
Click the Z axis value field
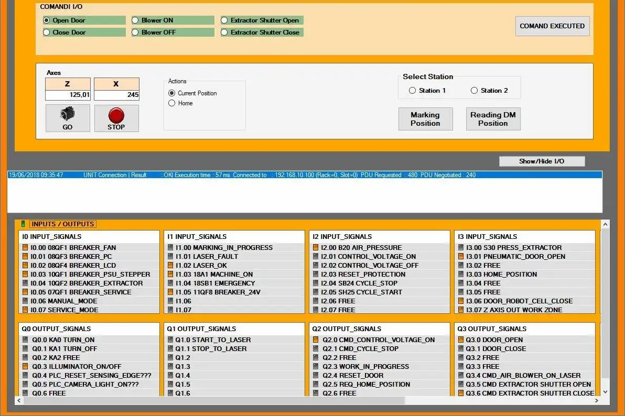point(68,95)
